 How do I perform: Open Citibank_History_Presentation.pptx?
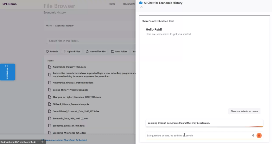(71, 104)
